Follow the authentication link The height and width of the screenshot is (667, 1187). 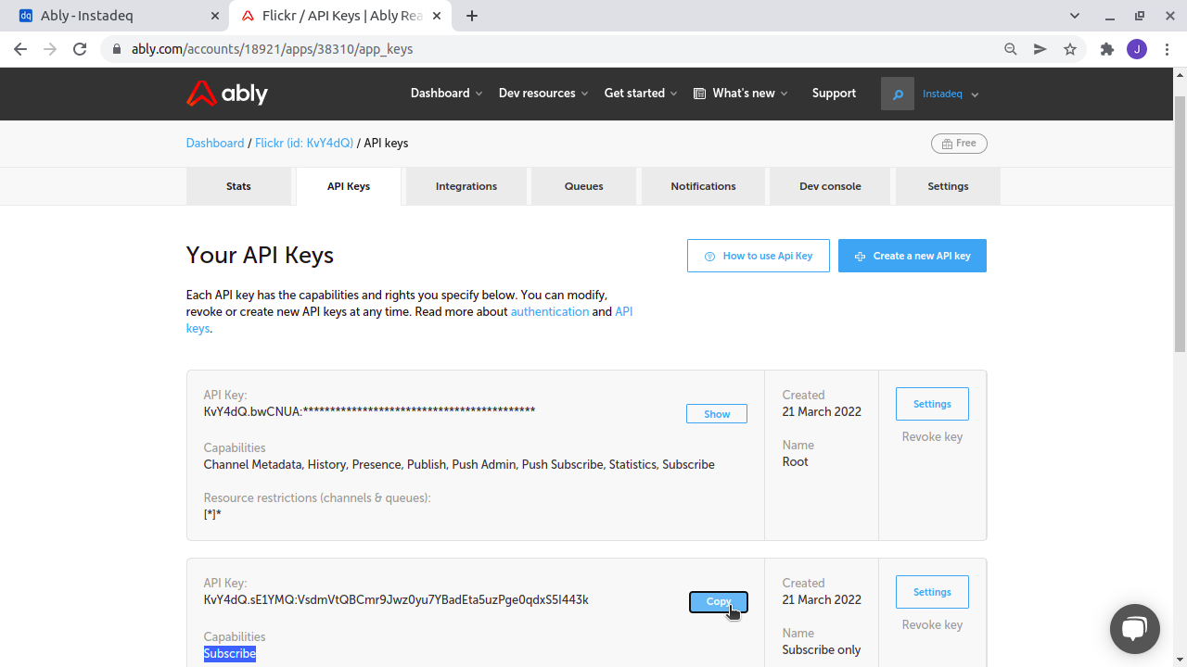[x=550, y=311]
